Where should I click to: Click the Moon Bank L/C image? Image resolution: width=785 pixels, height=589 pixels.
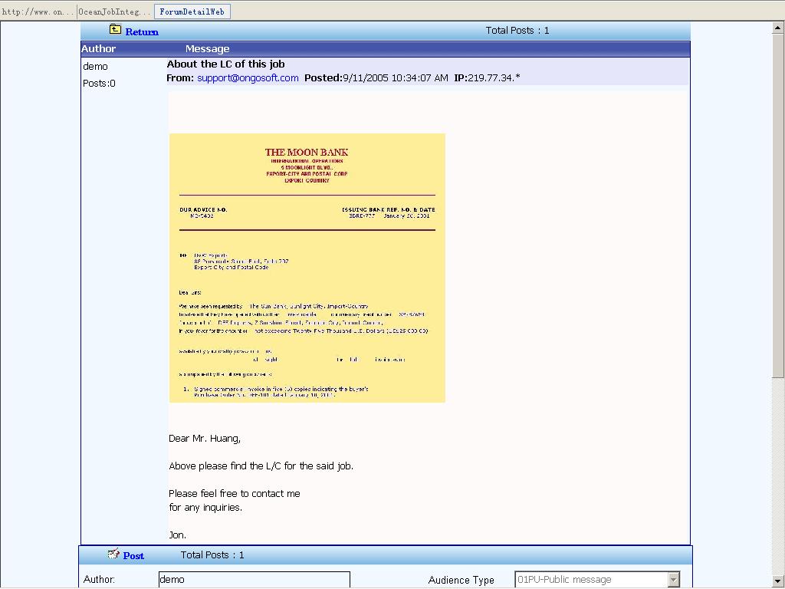point(307,268)
